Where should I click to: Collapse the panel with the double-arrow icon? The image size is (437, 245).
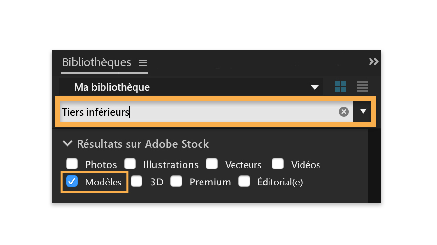click(x=373, y=61)
